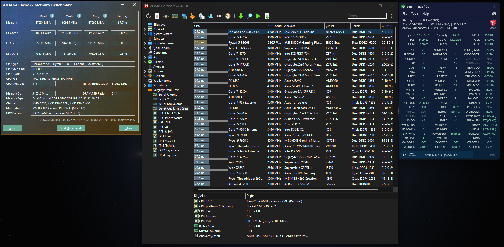This screenshot has height=247, width=504.
Task: Click the 55.2 ns bar of Athlon64 X2 row
Action: click(x=211, y=32)
